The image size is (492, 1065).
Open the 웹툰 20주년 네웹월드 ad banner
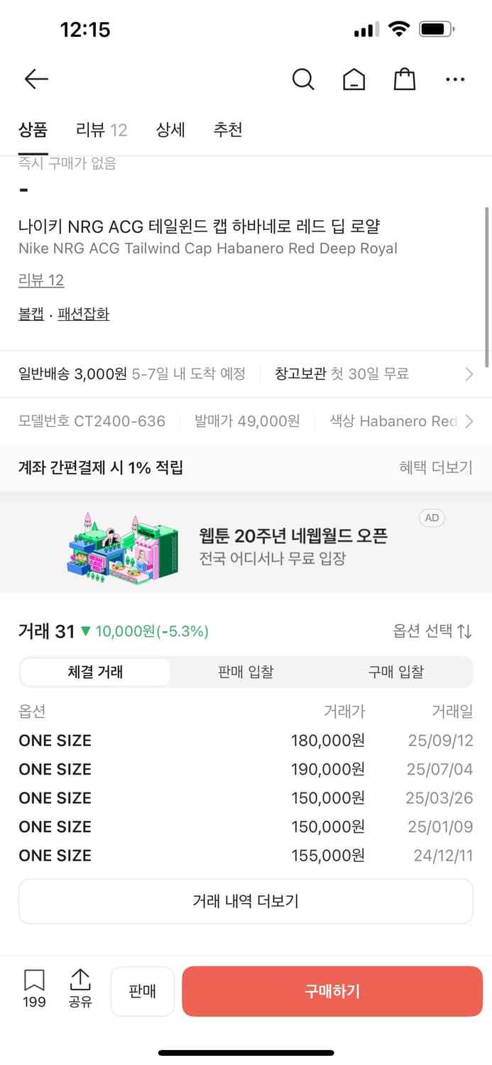(x=246, y=544)
